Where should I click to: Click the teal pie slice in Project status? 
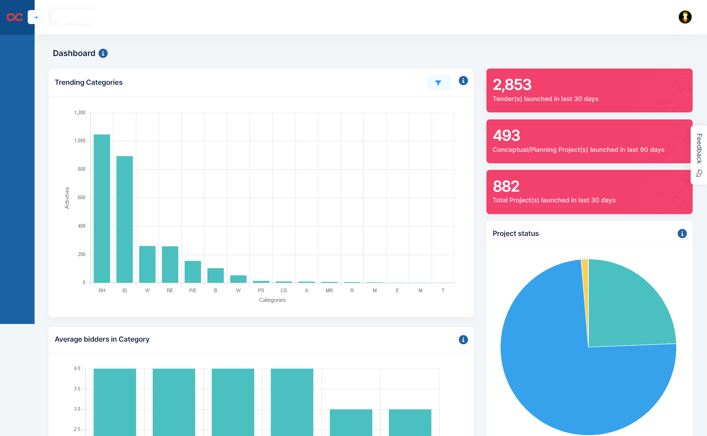coord(626,310)
